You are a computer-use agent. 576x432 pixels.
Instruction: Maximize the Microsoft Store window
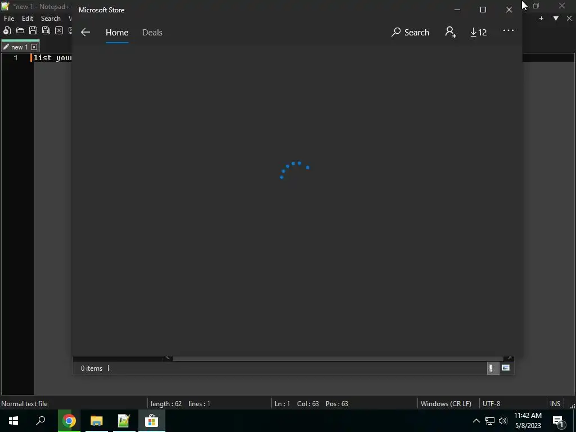point(483,10)
